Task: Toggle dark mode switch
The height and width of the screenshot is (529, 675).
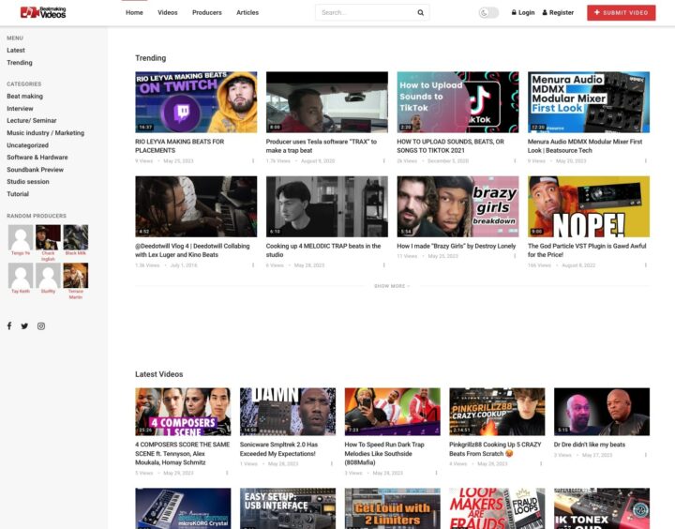Action: point(488,13)
